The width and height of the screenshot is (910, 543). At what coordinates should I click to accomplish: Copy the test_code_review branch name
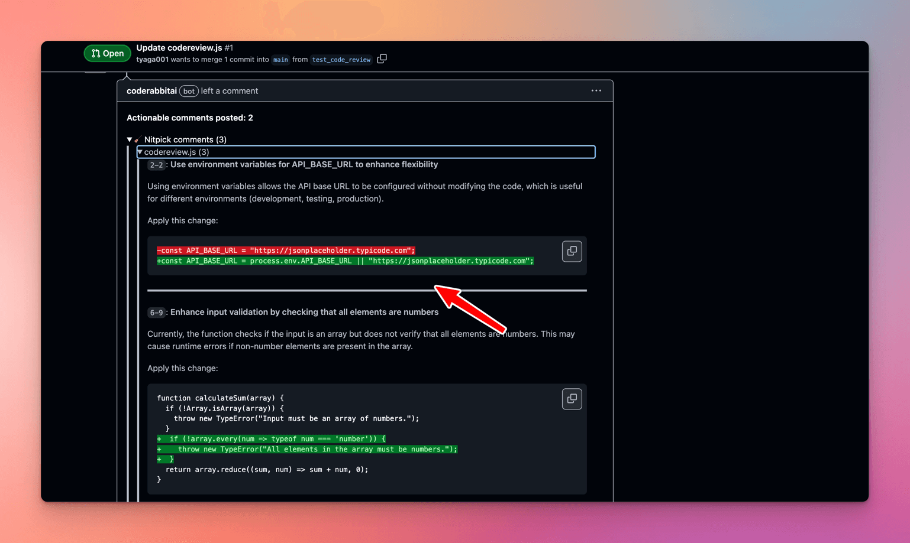pyautogui.click(x=382, y=58)
